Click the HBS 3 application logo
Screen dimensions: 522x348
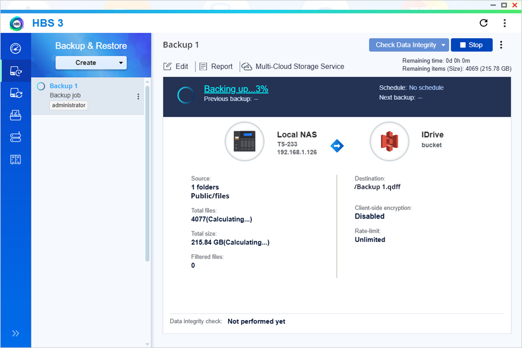pos(17,23)
